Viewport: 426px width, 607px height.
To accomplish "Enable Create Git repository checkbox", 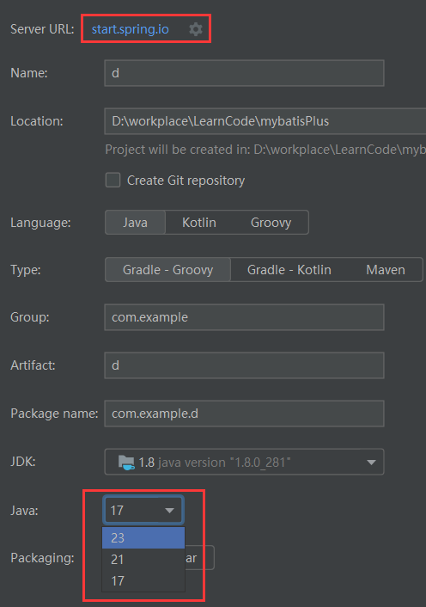I will click(113, 181).
